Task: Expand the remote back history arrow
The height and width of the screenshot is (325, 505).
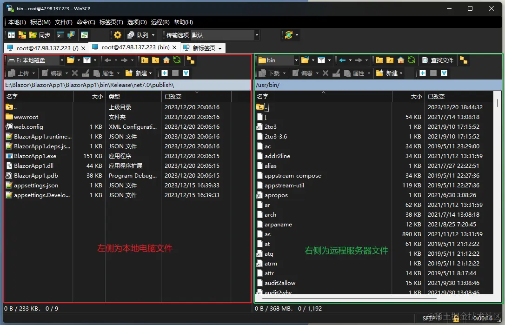Action: 350,60
